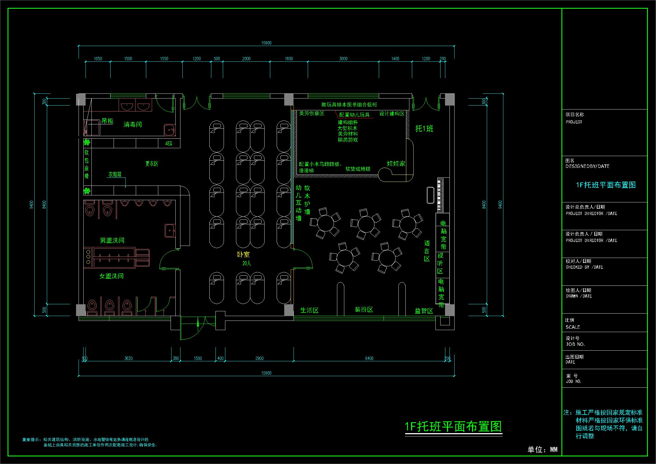This screenshot has width=656, height=464.
Task: Select the 装扮区 zone label
Action: pyautogui.click(x=364, y=309)
